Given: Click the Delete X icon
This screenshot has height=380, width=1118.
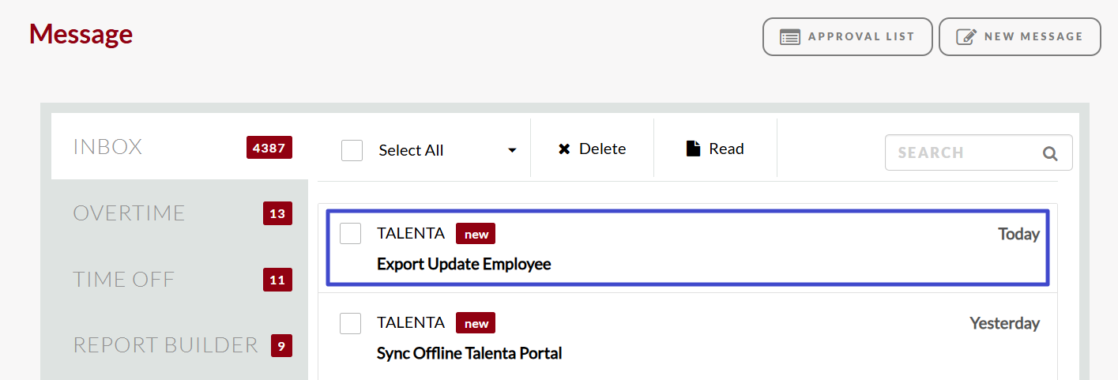Looking at the screenshot, I should tap(564, 149).
